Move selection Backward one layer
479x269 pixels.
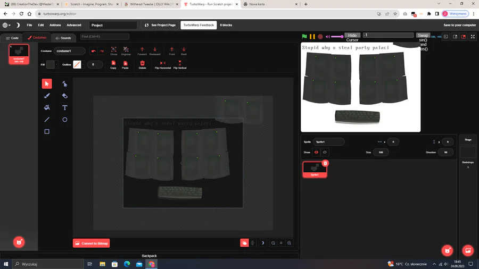[155, 51]
